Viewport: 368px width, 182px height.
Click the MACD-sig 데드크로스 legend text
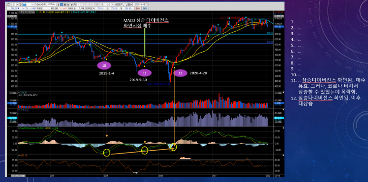point(84,12)
